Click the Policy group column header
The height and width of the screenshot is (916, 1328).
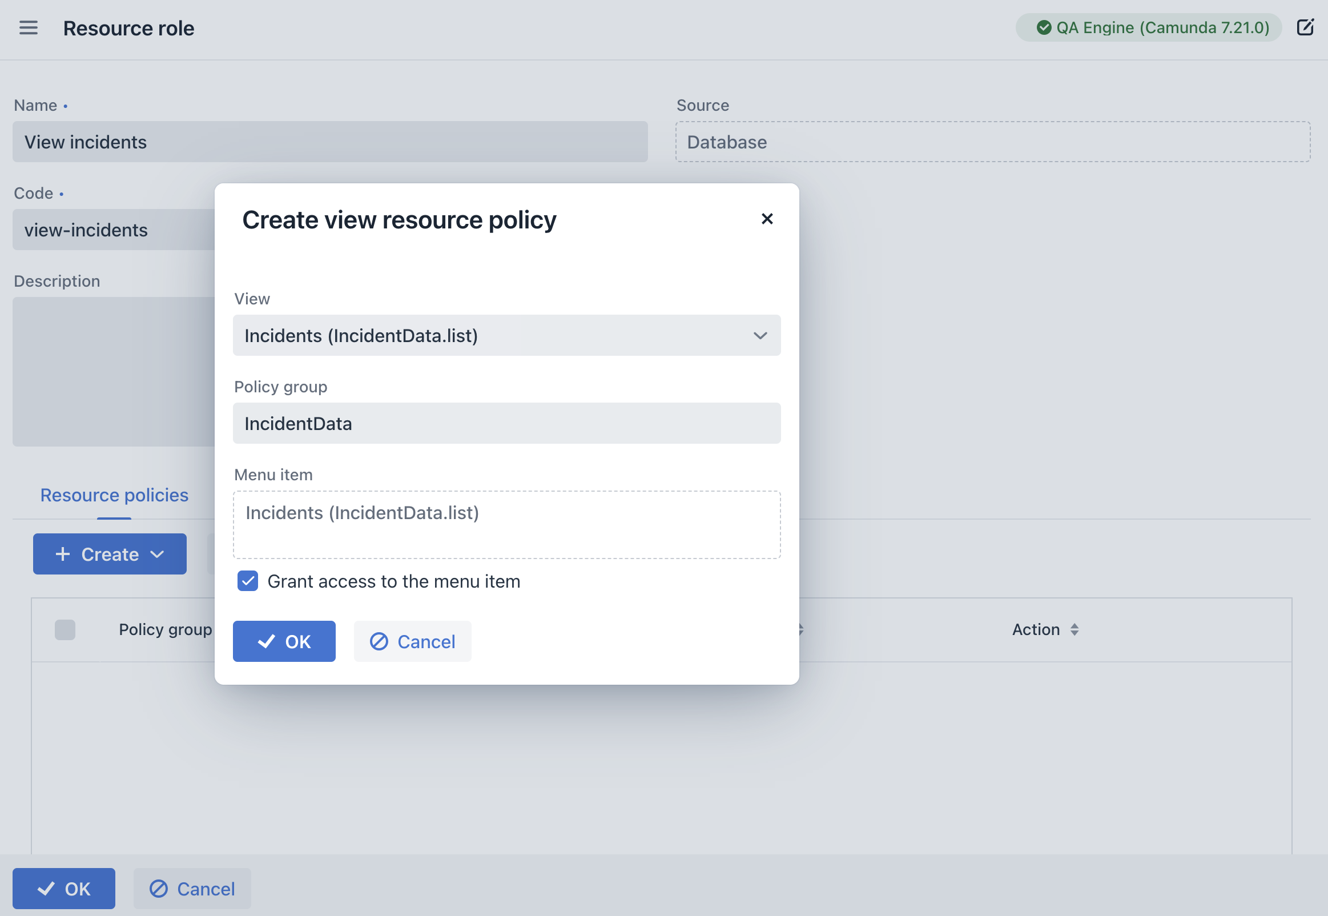[166, 629]
